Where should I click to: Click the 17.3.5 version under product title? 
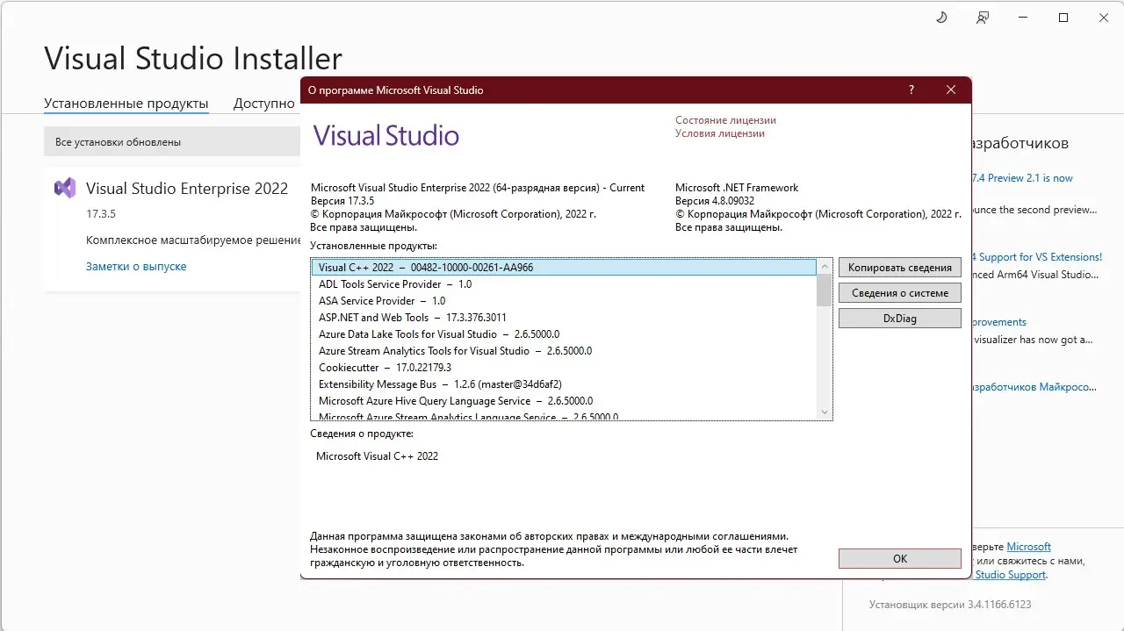click(101, 214)
